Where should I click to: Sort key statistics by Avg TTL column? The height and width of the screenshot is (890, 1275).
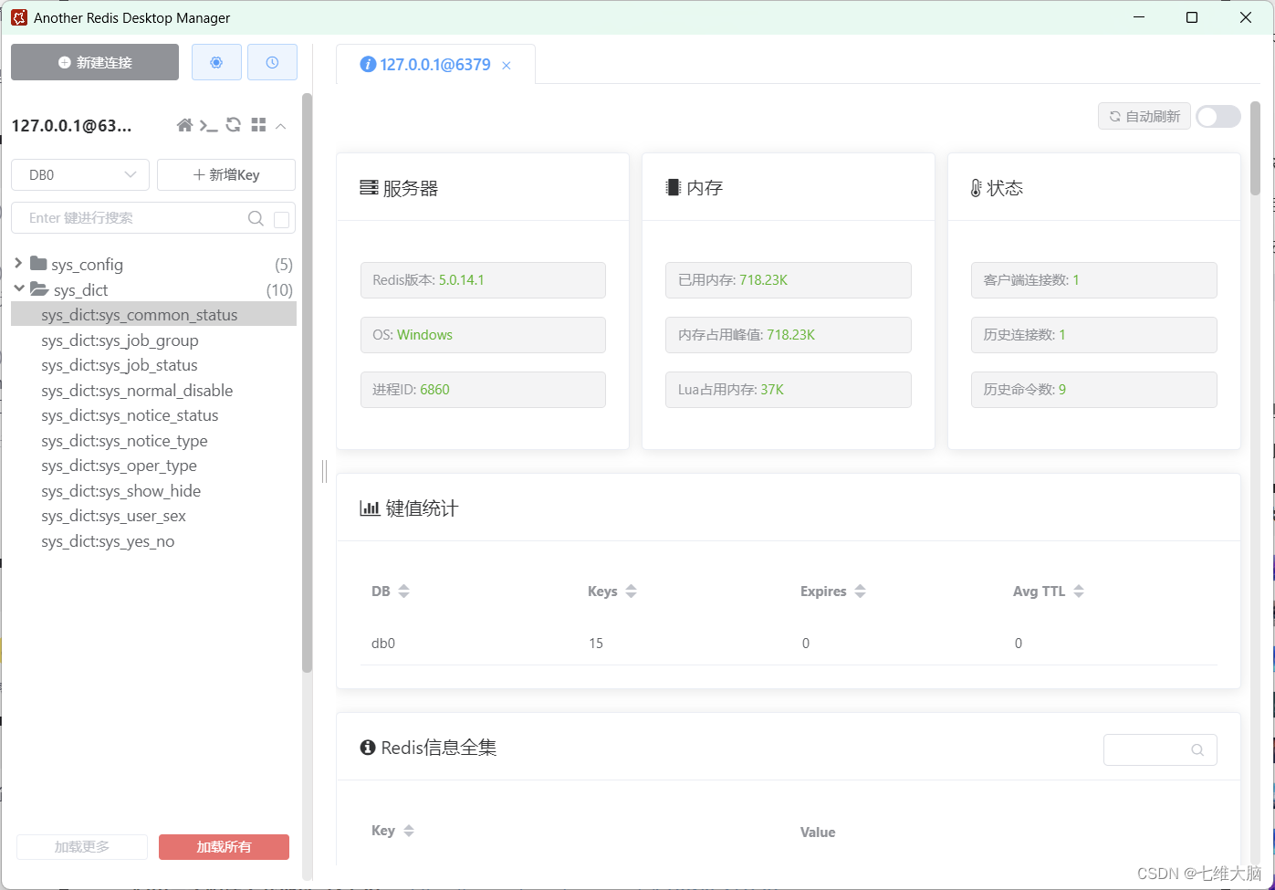click(1079, 592)
